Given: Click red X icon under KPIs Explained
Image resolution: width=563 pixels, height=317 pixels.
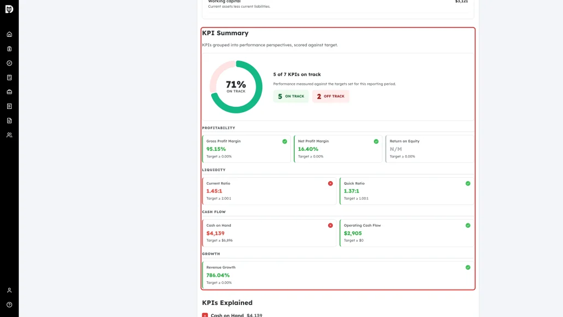Looking at the screenshot, I should point(205,315).
